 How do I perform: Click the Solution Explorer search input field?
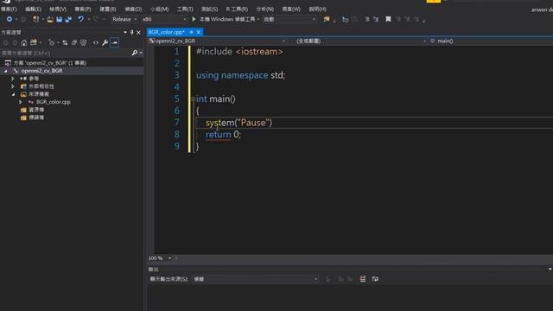(66, 53)
